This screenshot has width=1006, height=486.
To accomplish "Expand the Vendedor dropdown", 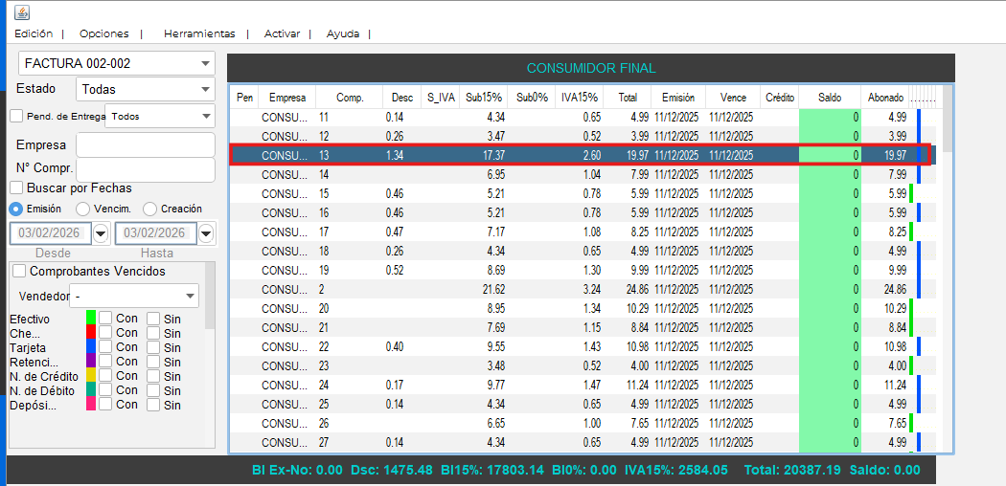I will [189, 297].
